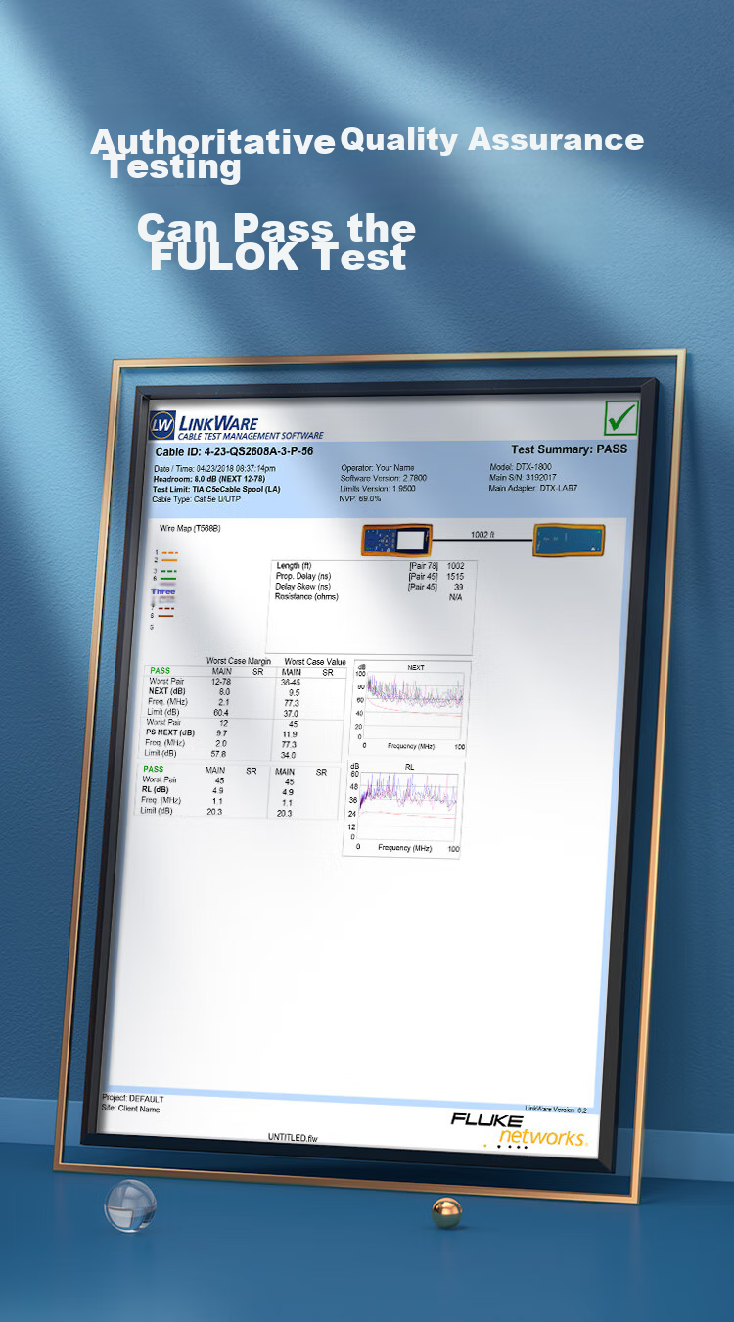The width and height of the screenshot is (734, 1322).
Task: Click 'CABLE TEST MANAGEMENT SOFTWARE' tagline
Action: point(252,436)
